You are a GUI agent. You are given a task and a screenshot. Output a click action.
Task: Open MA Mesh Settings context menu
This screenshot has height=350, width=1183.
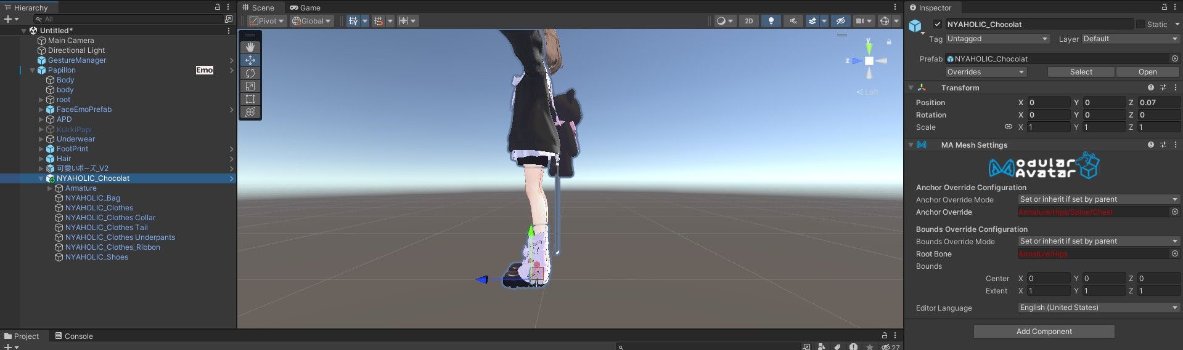tap(1175, 145)
